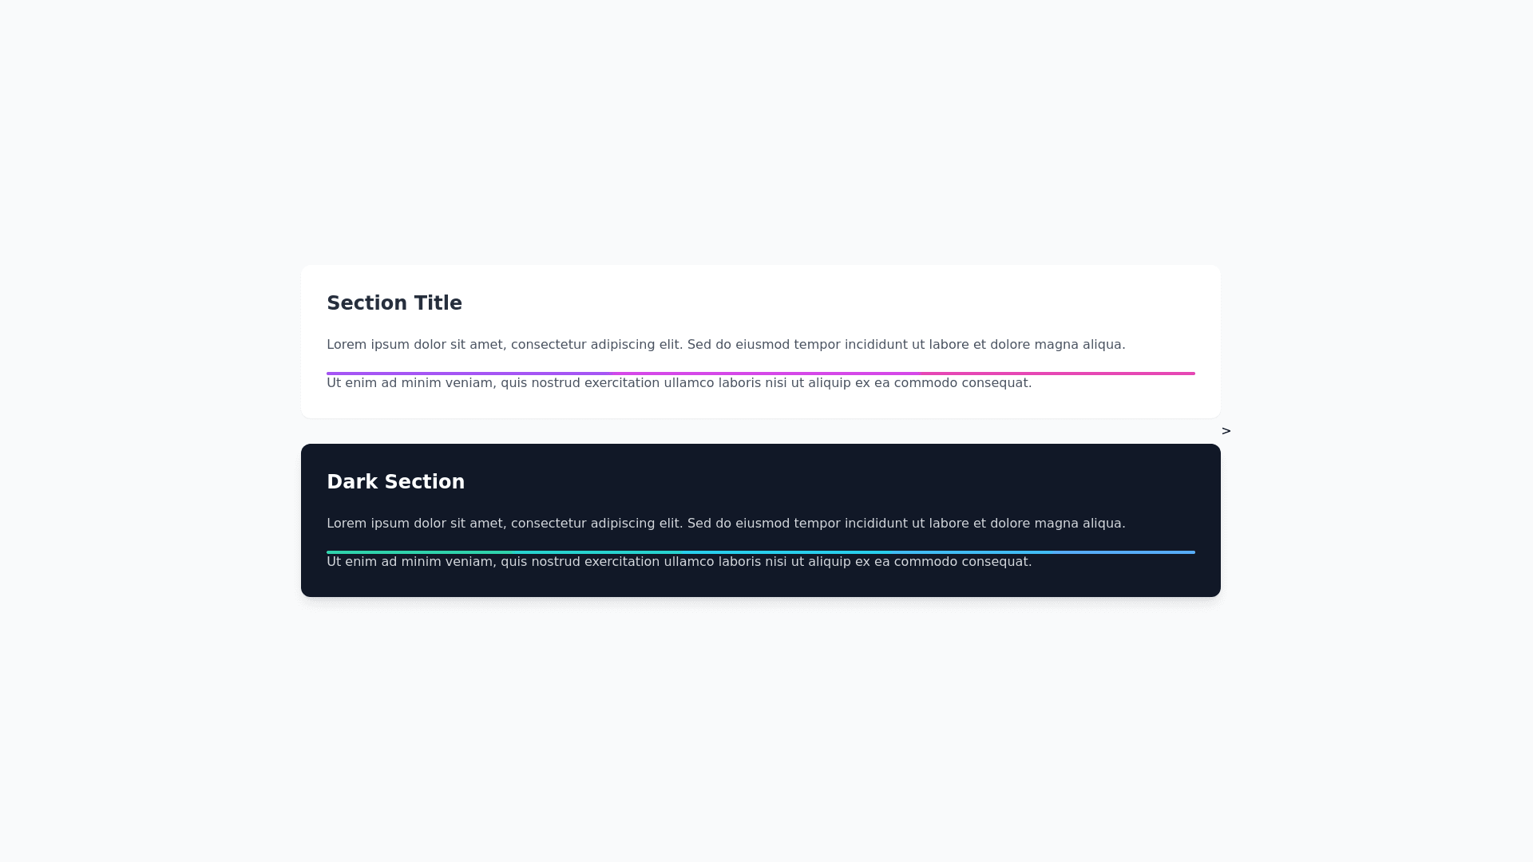Click the word "consectetur" in the light card
This screenshot has width=1533, height=862.
[x=548, y=345]
